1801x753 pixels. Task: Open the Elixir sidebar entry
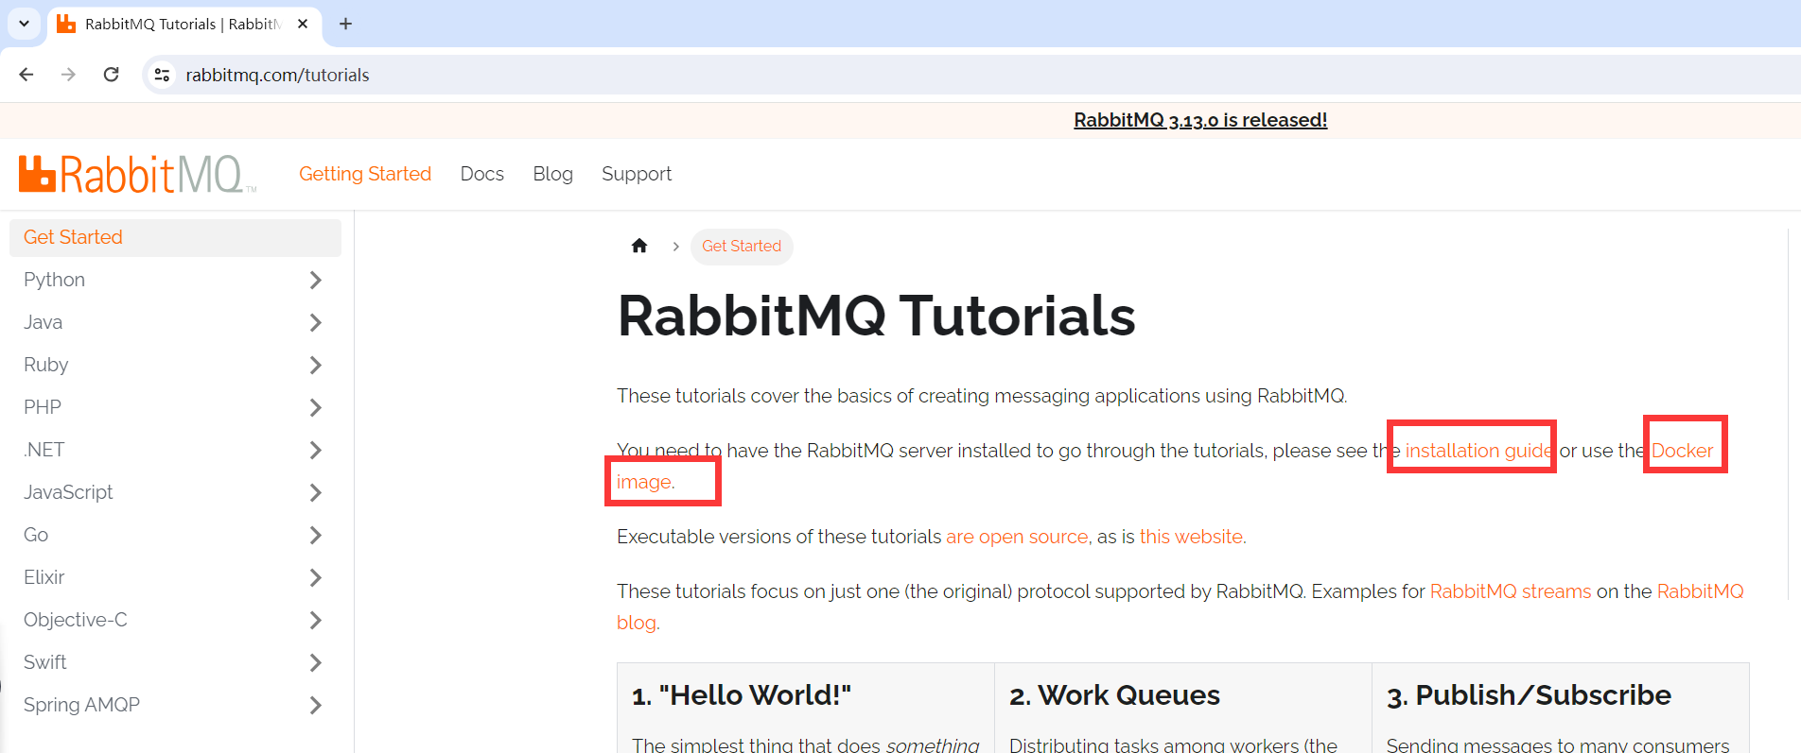[44, 577]
